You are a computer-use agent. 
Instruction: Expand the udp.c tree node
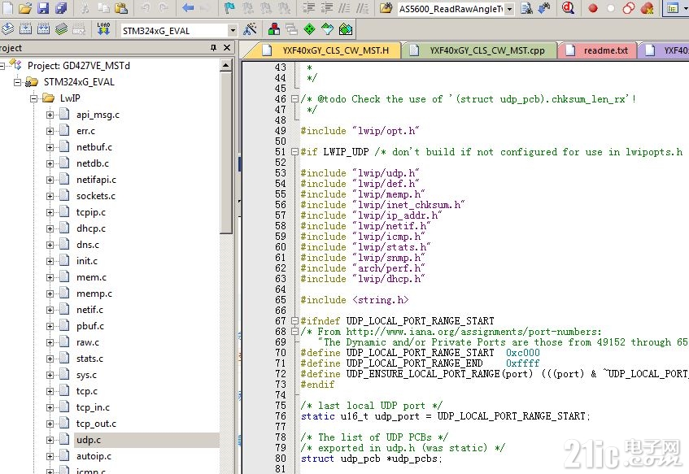point(50,440)
